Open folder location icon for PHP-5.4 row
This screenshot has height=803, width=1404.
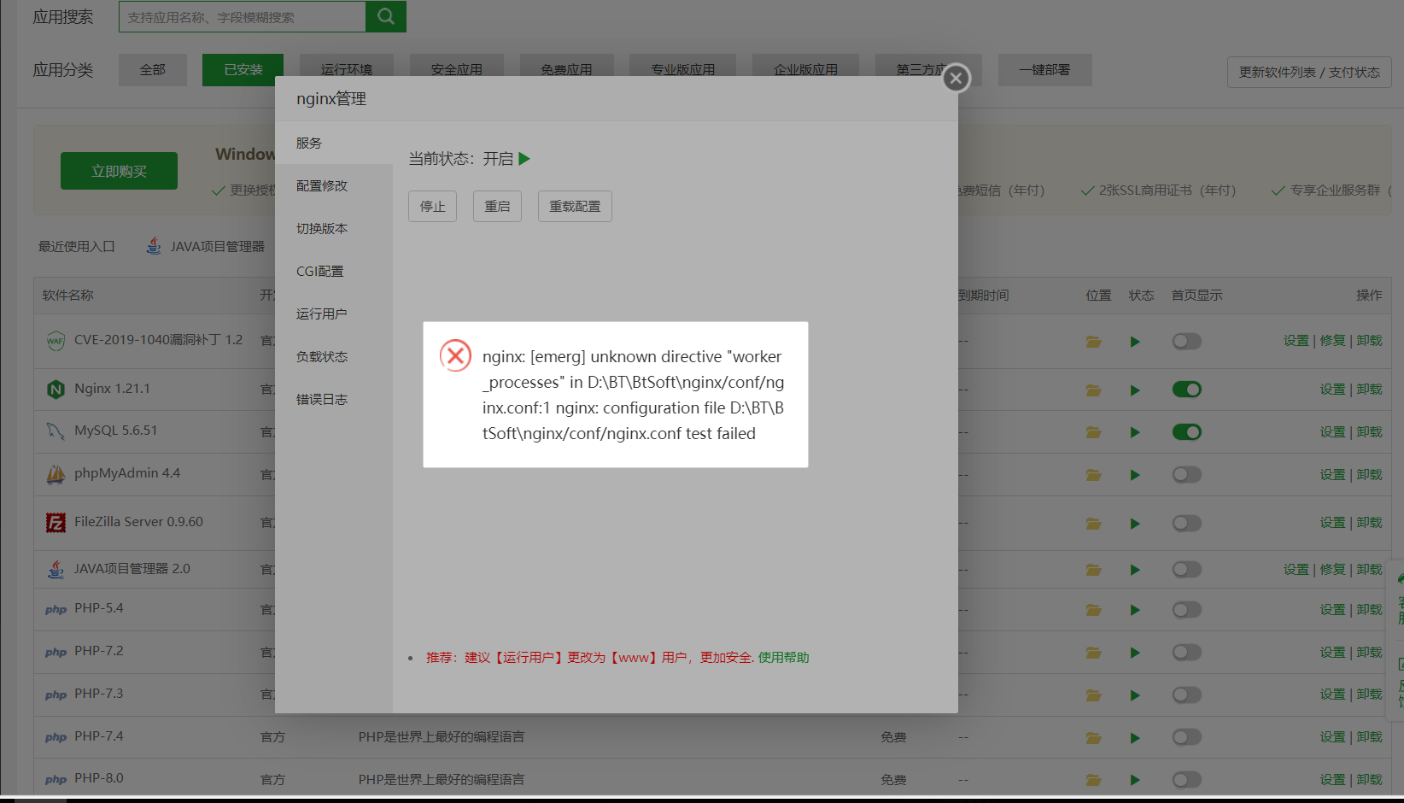click(x=1093, y=610)
